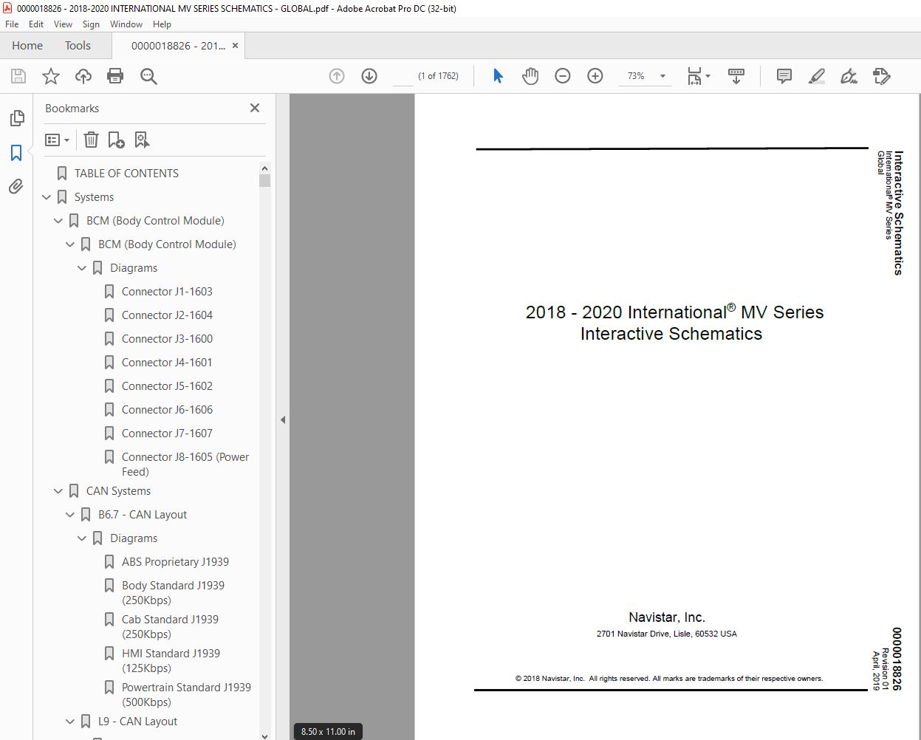Open Page Thumbnails panel icon
The image size is (921, 740).
16,118
